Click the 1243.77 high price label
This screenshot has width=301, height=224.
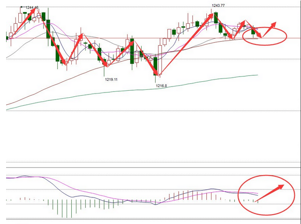point(218,6)
